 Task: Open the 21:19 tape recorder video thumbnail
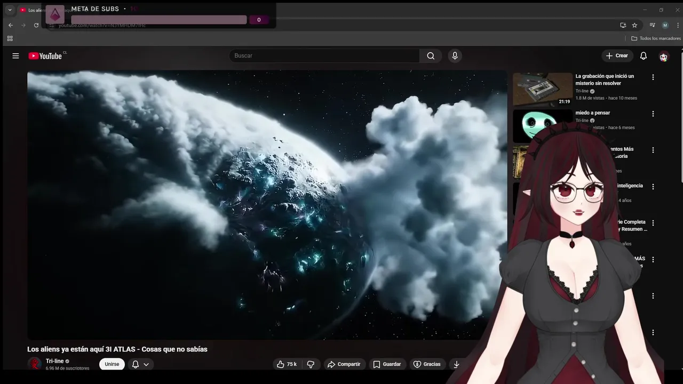[543, 89]
